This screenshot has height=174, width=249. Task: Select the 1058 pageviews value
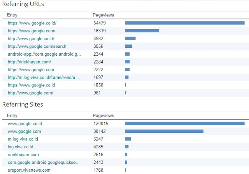point(98,85)
